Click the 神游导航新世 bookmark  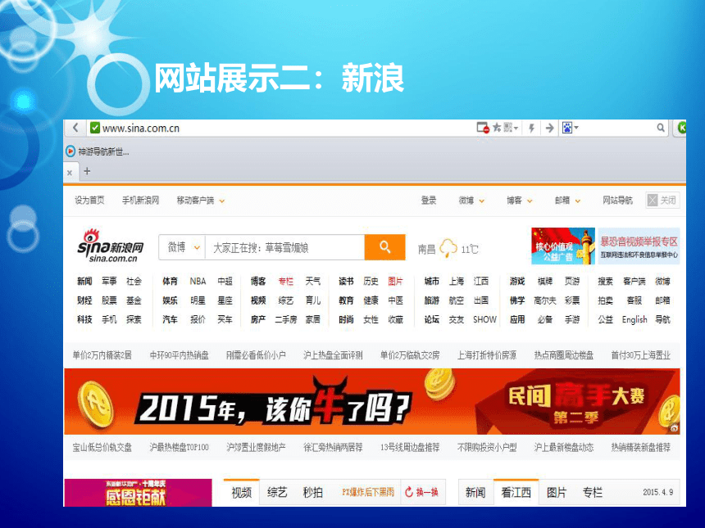[104, 151]
